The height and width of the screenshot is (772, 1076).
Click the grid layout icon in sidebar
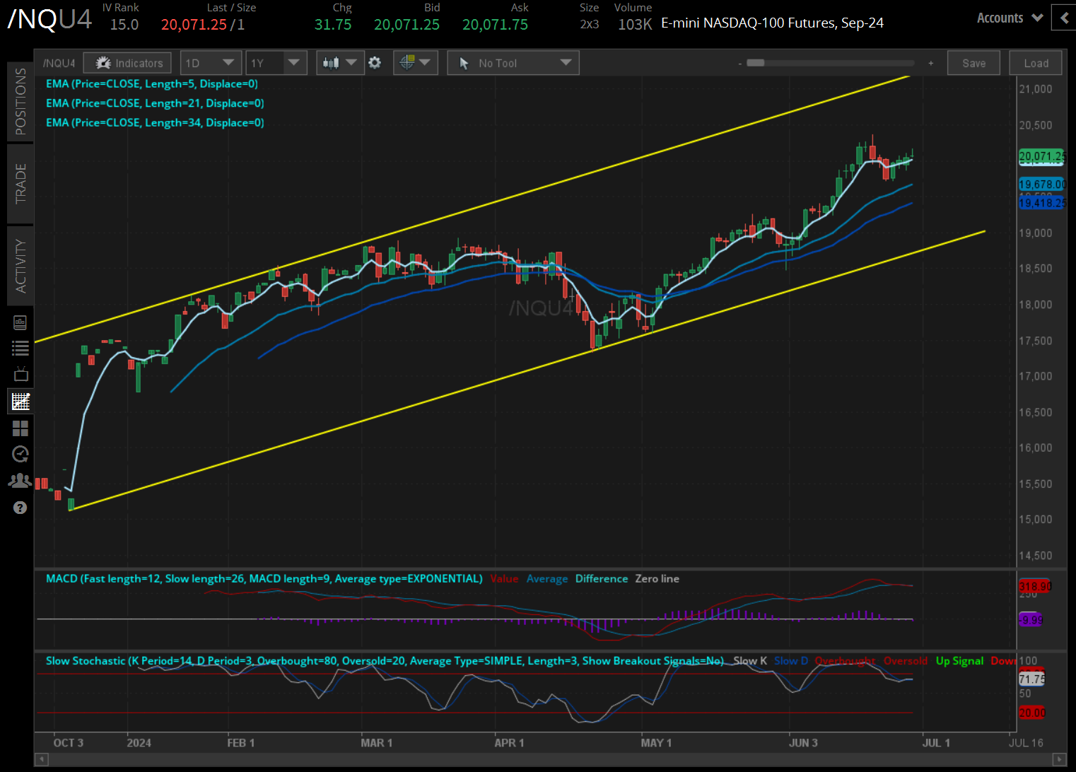pyautogui.click(x=20, y=428)
